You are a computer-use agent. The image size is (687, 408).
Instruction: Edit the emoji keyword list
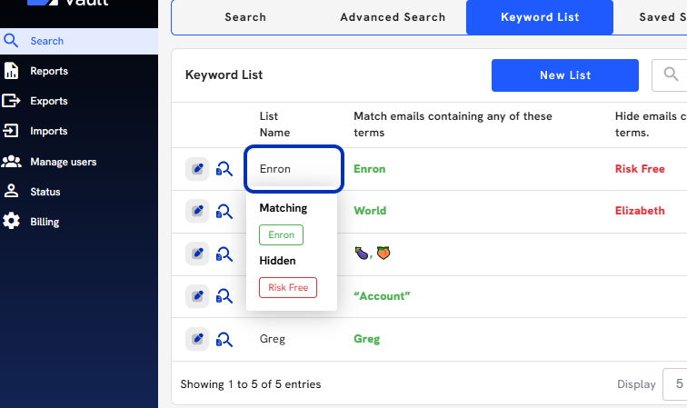pyautogui.click(x=197, y=254)
